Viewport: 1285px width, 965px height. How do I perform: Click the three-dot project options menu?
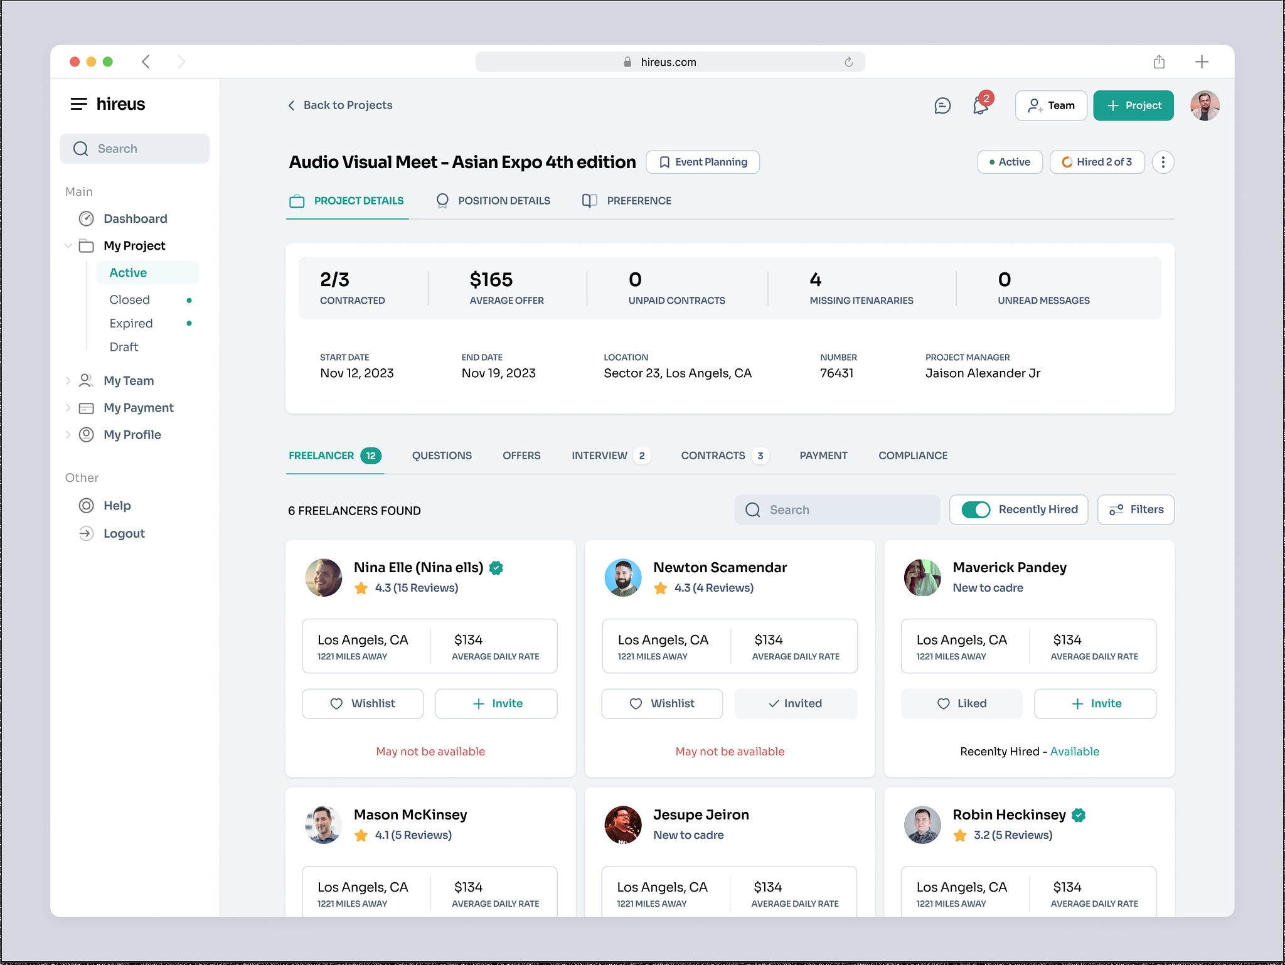point(1163,163)
